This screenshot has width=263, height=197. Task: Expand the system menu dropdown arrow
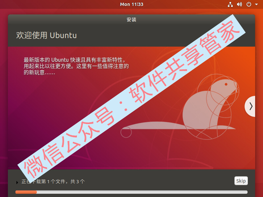256,5
